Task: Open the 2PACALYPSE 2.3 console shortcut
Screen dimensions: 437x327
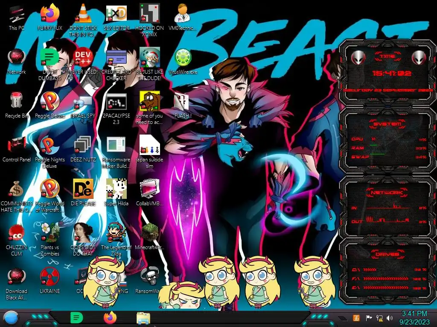Action: pos(116,101)
